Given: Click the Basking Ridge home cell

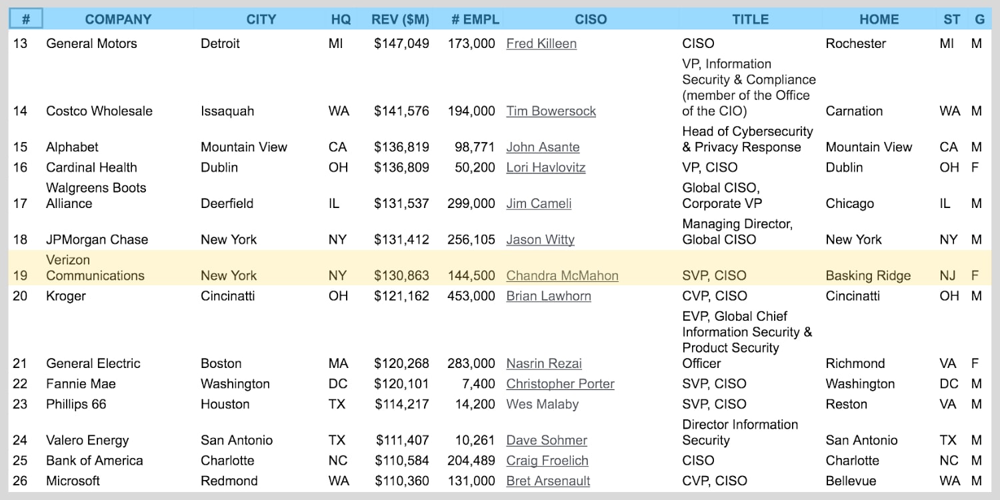Looking at the screenshot, I should click(x=868, y=275).
